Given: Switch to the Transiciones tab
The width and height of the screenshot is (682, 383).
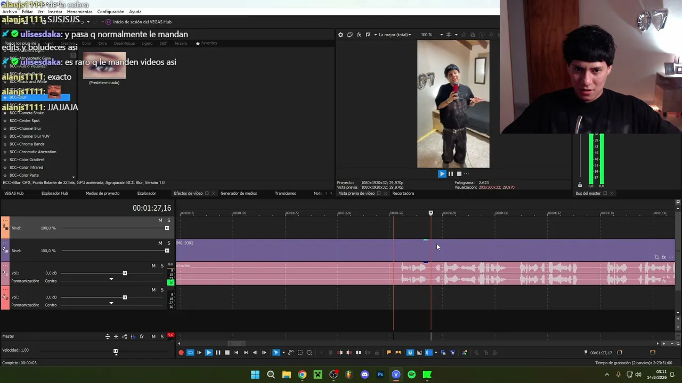Looking at the screenshot, I should (286, 193).
